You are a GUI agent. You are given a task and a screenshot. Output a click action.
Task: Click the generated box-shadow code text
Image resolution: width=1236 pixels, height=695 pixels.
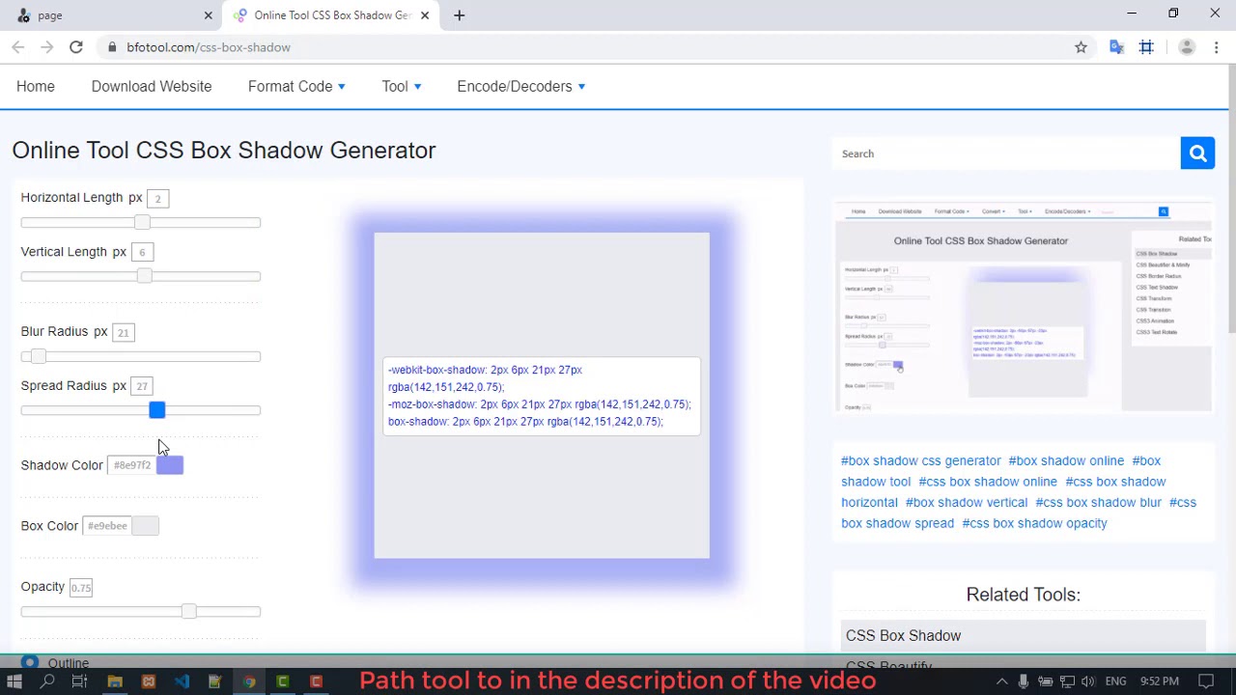pos(542,396)
